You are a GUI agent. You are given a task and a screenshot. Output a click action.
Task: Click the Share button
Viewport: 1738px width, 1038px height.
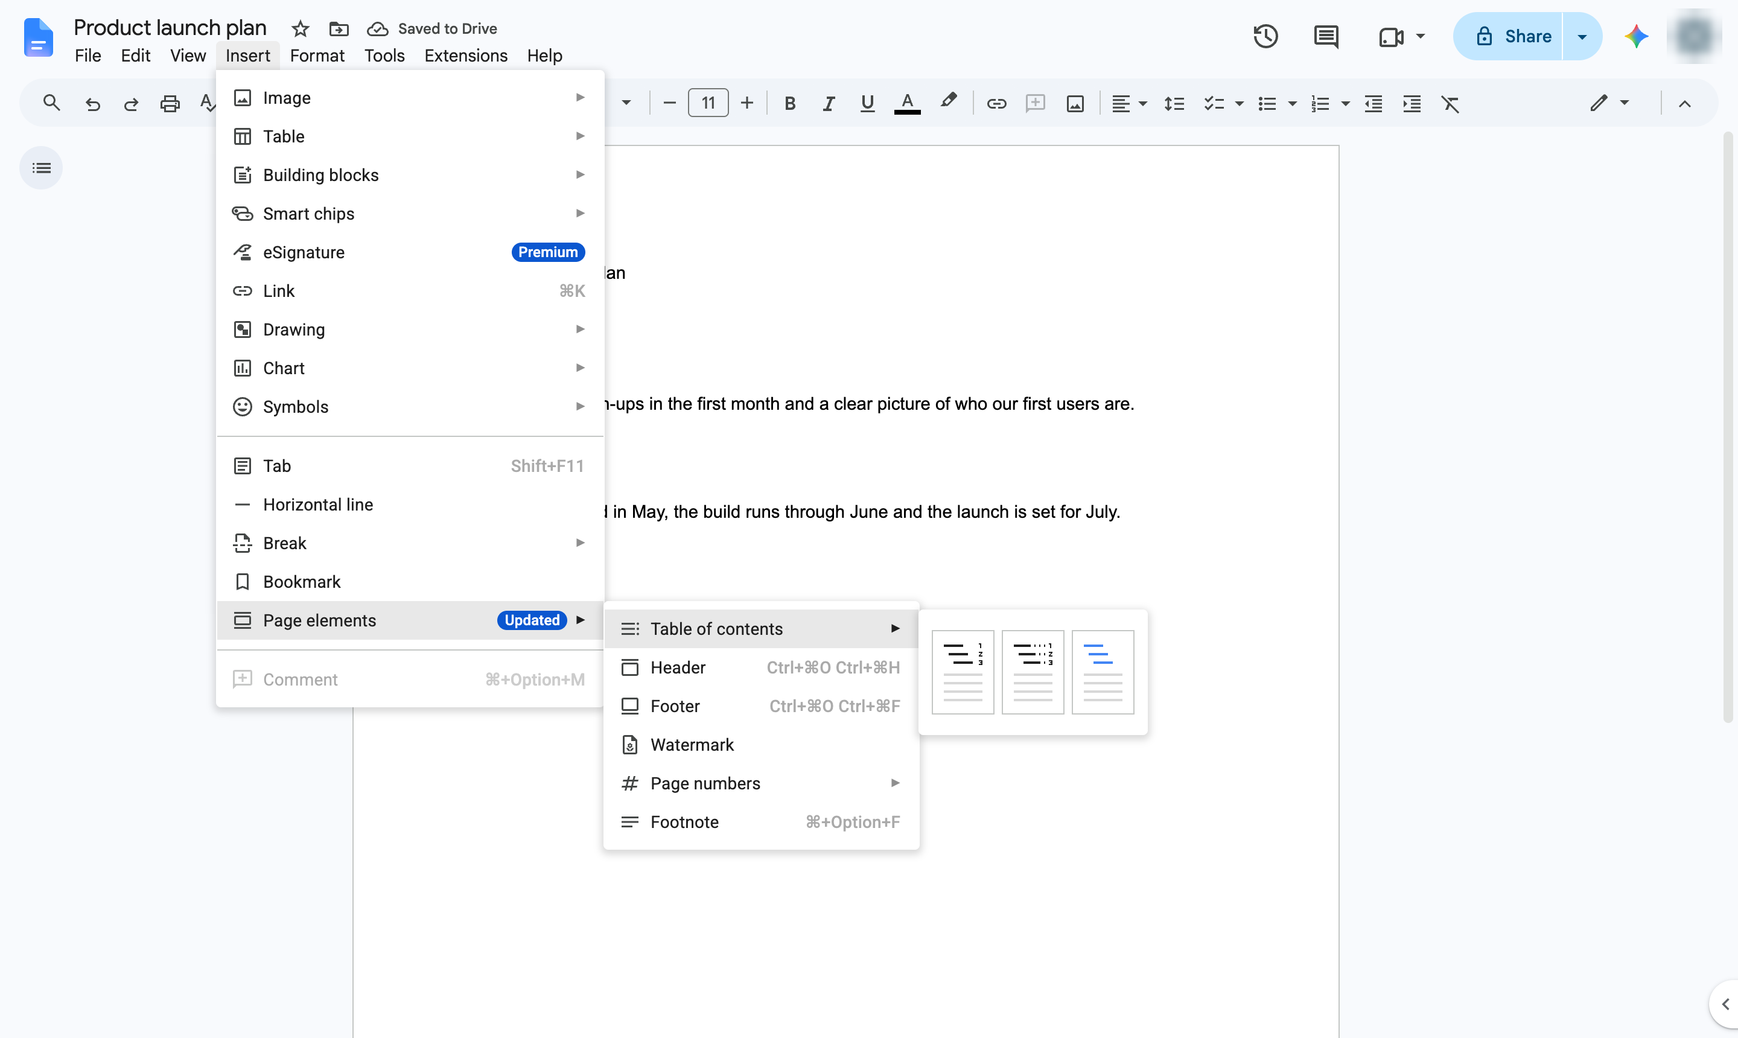[x=1508, y=36]
